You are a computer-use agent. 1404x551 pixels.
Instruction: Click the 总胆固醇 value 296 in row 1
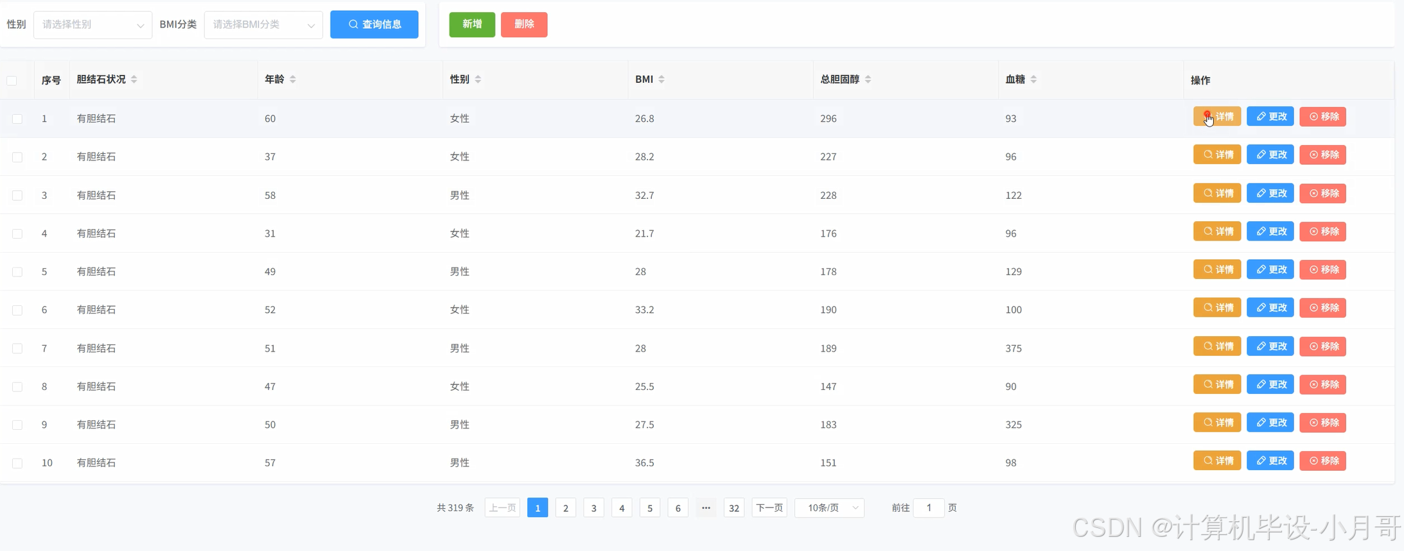(829, 119)
